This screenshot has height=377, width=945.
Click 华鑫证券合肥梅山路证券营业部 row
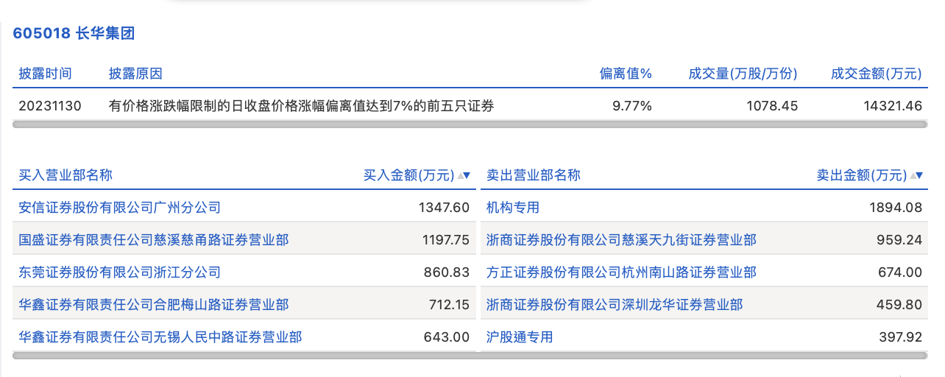click(153, 305)
